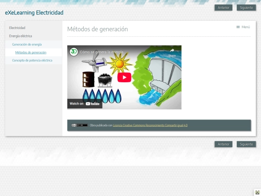Open video title Cómo se genera la energía
This screenshot has height=196, width=261.
[101, 52]
